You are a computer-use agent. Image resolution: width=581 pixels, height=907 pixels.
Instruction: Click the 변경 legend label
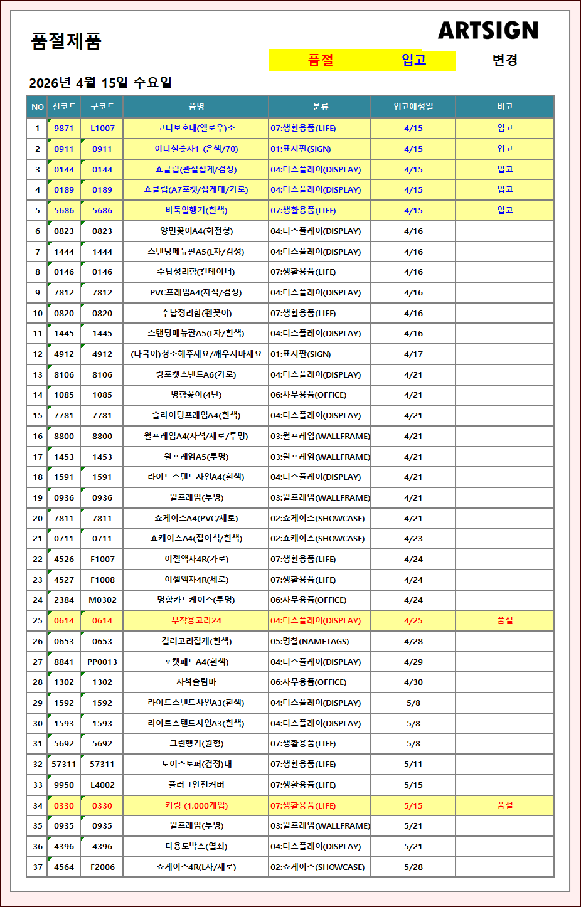pyautogui.click(x=504, y=60)
